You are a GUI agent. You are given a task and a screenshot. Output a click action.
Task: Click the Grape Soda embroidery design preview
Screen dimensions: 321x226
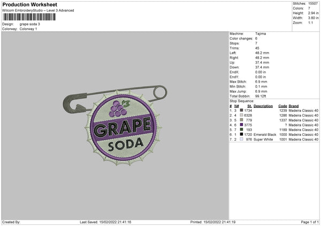click(115, 125)
